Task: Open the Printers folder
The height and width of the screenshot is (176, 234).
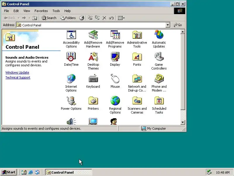Action: coord(93,103)
